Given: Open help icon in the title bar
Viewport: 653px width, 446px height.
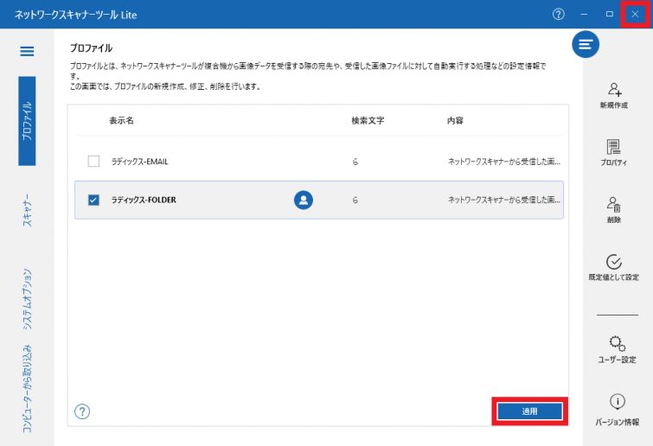Looking at the screenshot, I should tap(559, 14).
